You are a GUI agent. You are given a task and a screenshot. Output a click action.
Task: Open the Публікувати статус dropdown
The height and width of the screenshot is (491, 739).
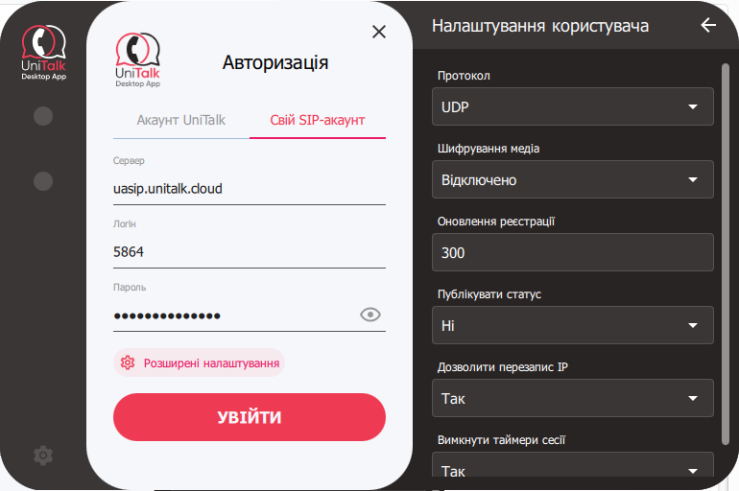click(573, 325)
